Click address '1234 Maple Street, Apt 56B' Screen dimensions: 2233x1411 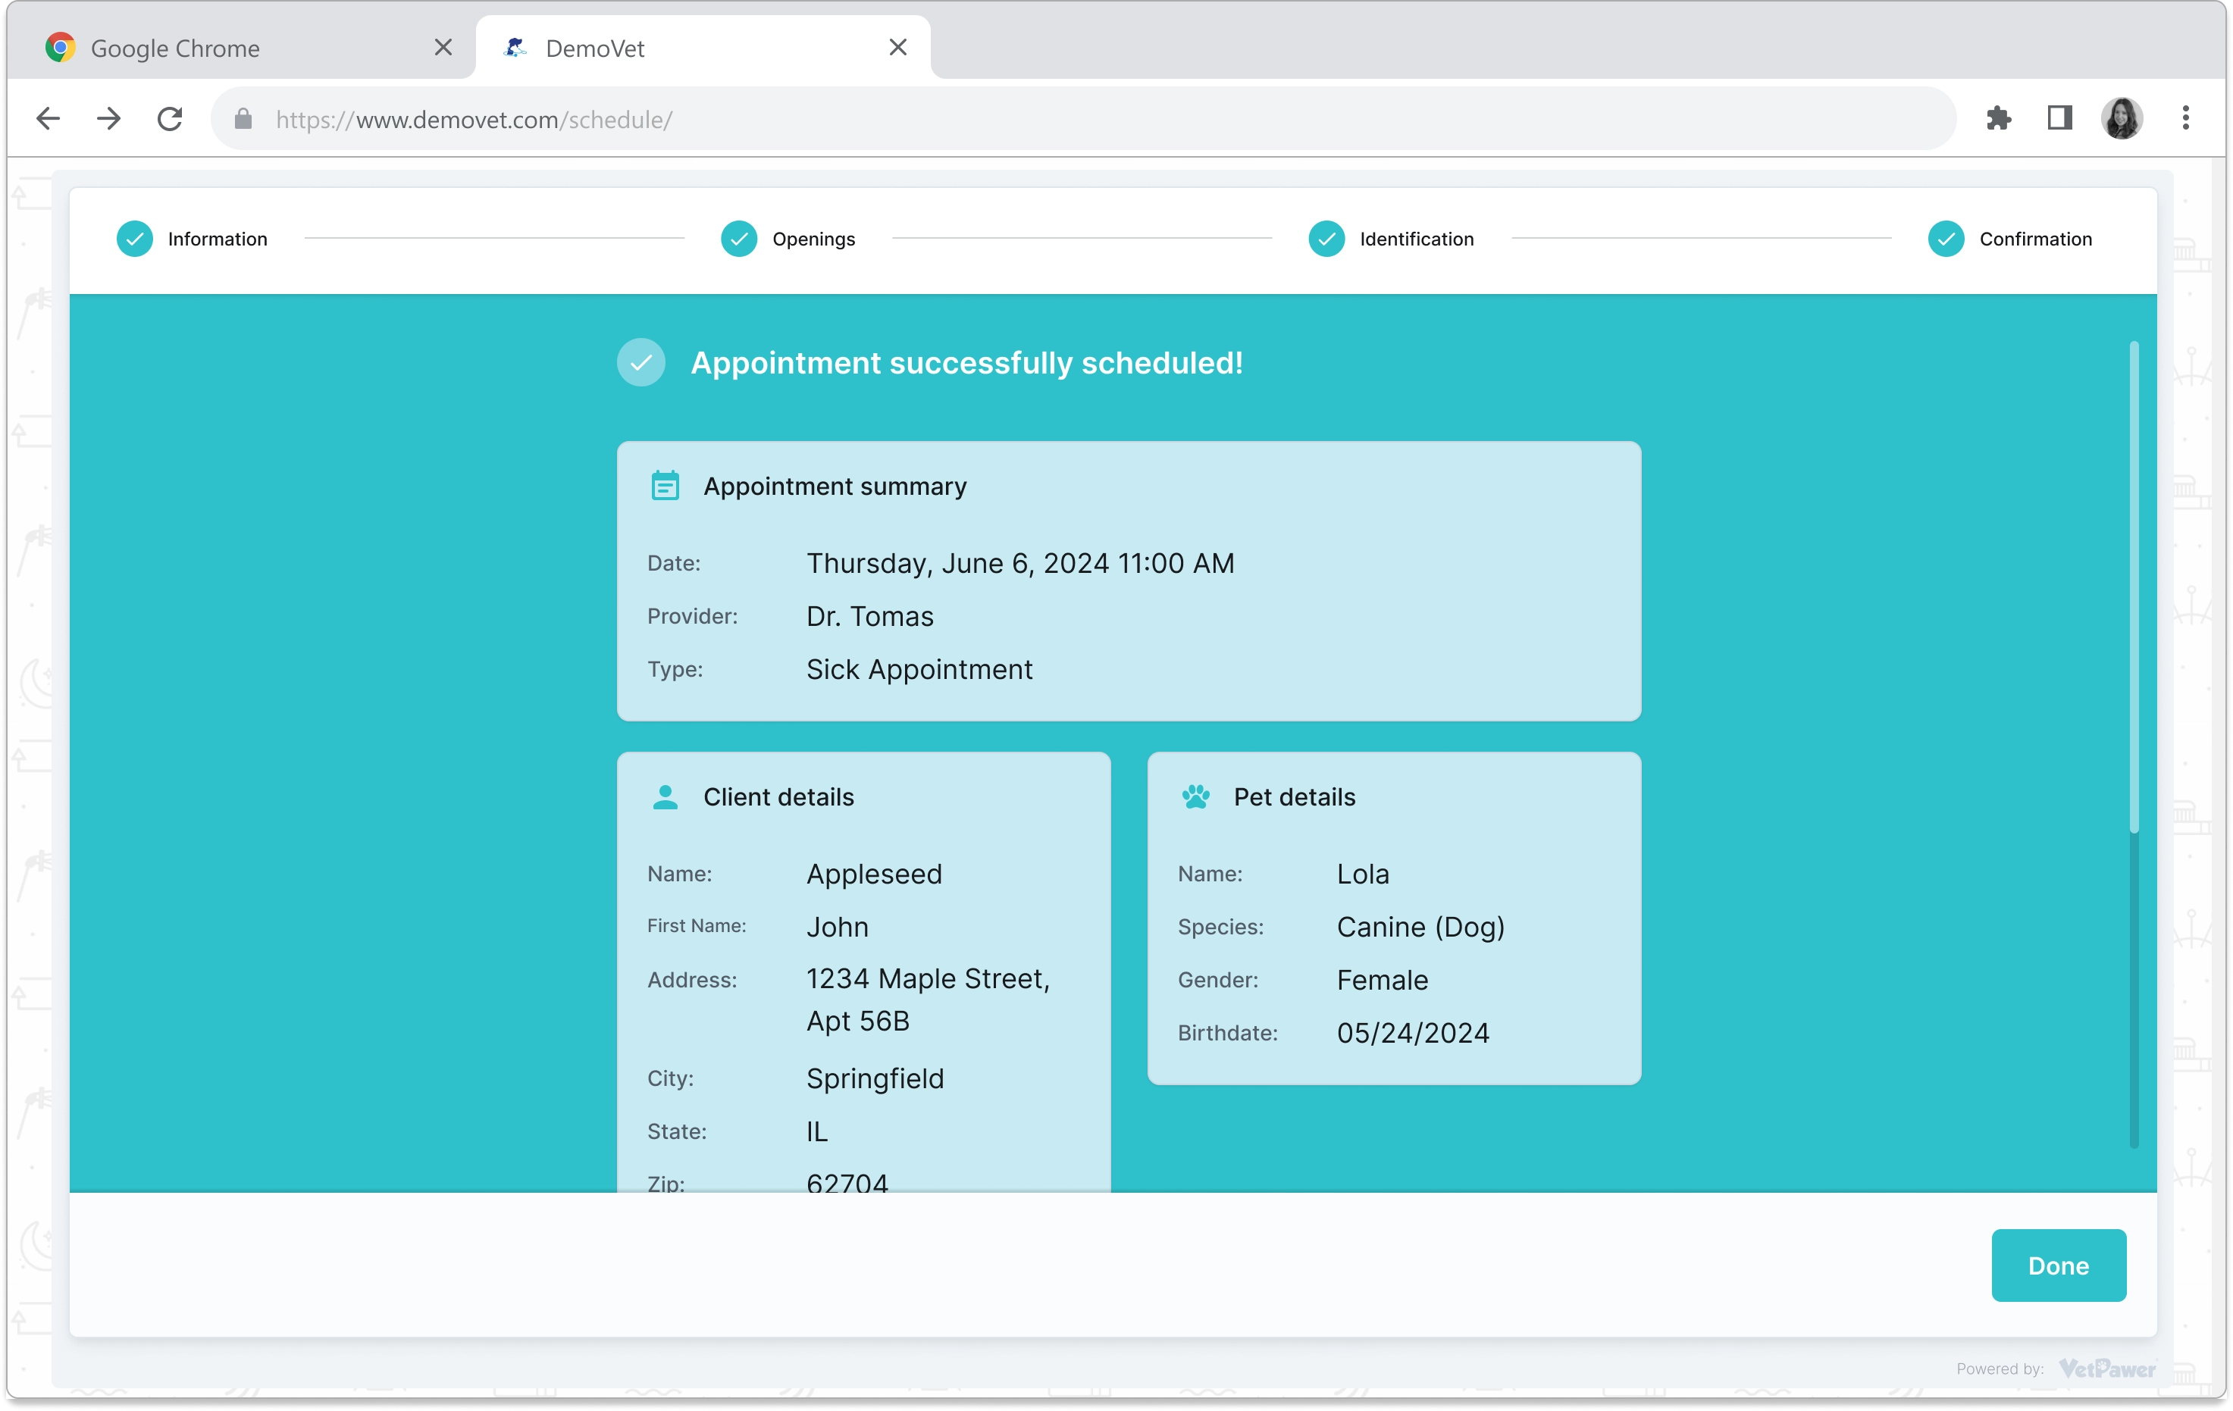click(x=929, y=1000)
